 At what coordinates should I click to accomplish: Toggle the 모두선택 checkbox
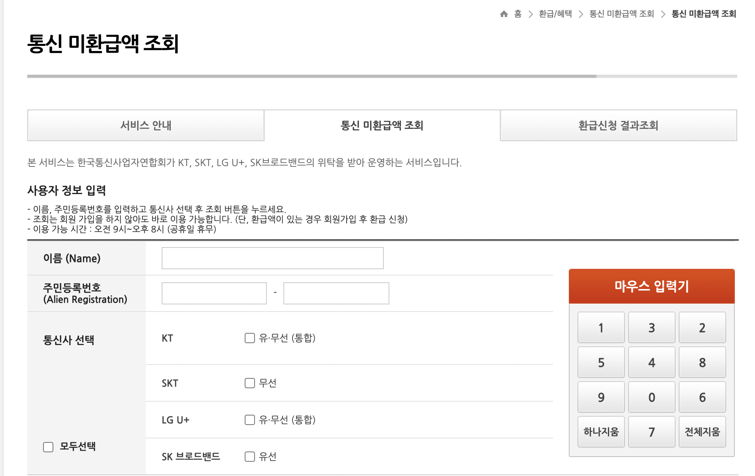pyautogui.click(x=48, y=447)
